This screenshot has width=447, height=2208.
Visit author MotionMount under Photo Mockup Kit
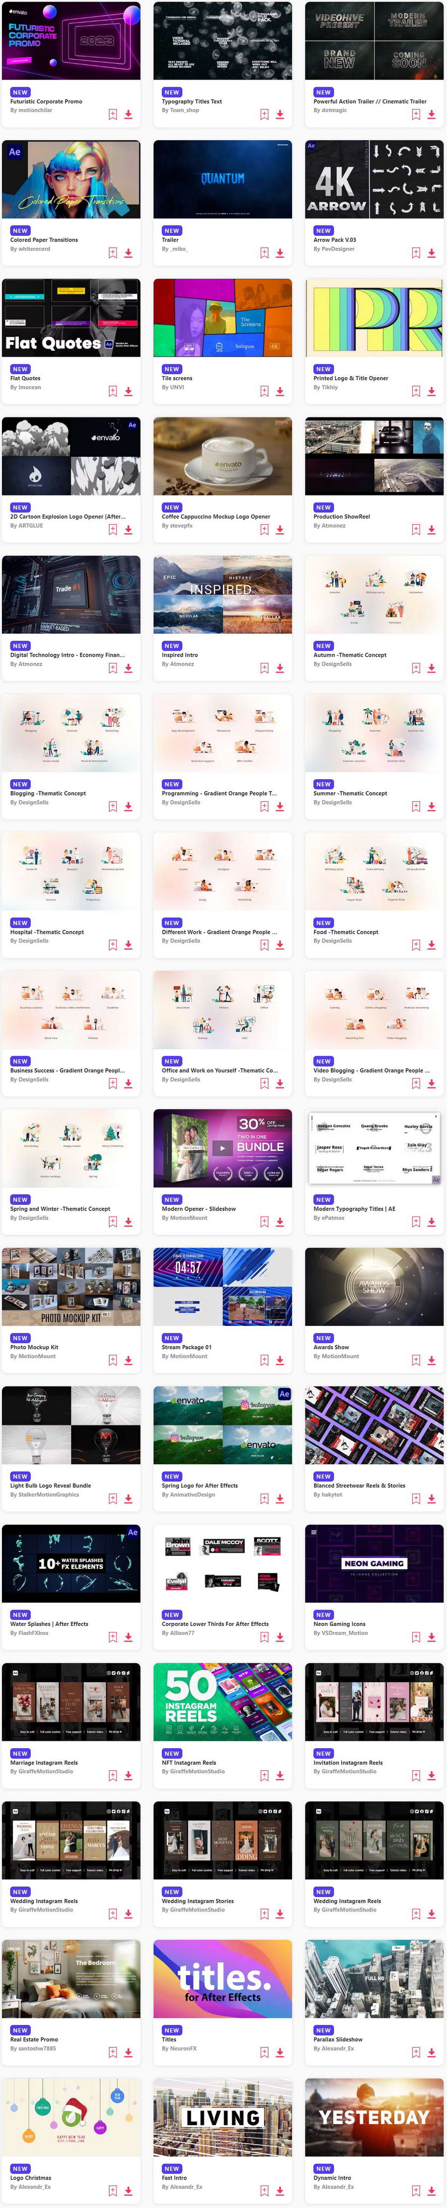36,1357
